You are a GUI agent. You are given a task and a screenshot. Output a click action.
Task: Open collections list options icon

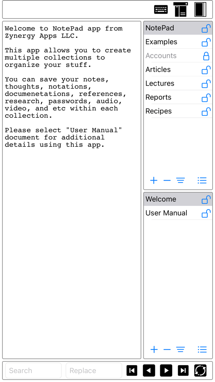pyautogui.click(x=202, y=181)
